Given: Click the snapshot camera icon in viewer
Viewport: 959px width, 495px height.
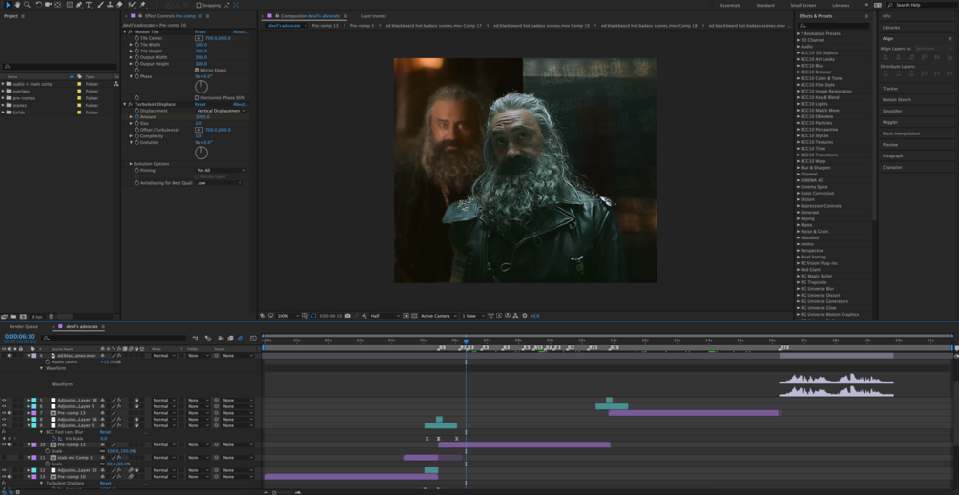Looking at the screenshot, I should (348, 316).
